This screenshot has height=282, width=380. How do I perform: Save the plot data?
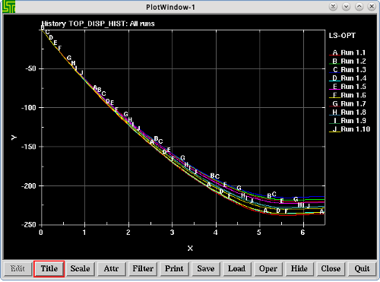click(205, 268)
